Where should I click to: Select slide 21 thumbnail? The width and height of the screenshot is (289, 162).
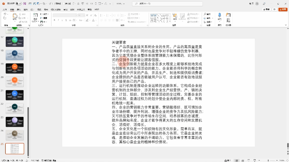14,95
